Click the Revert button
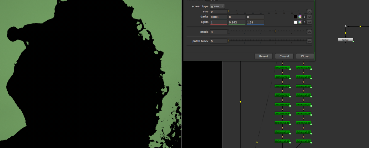The width and height of the screenshot is (369, 148). tap(264, 56)
